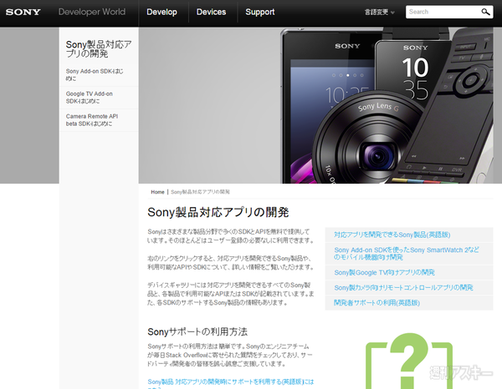
Task: Click the Home breadcrumb link
Action: (157, 192)
